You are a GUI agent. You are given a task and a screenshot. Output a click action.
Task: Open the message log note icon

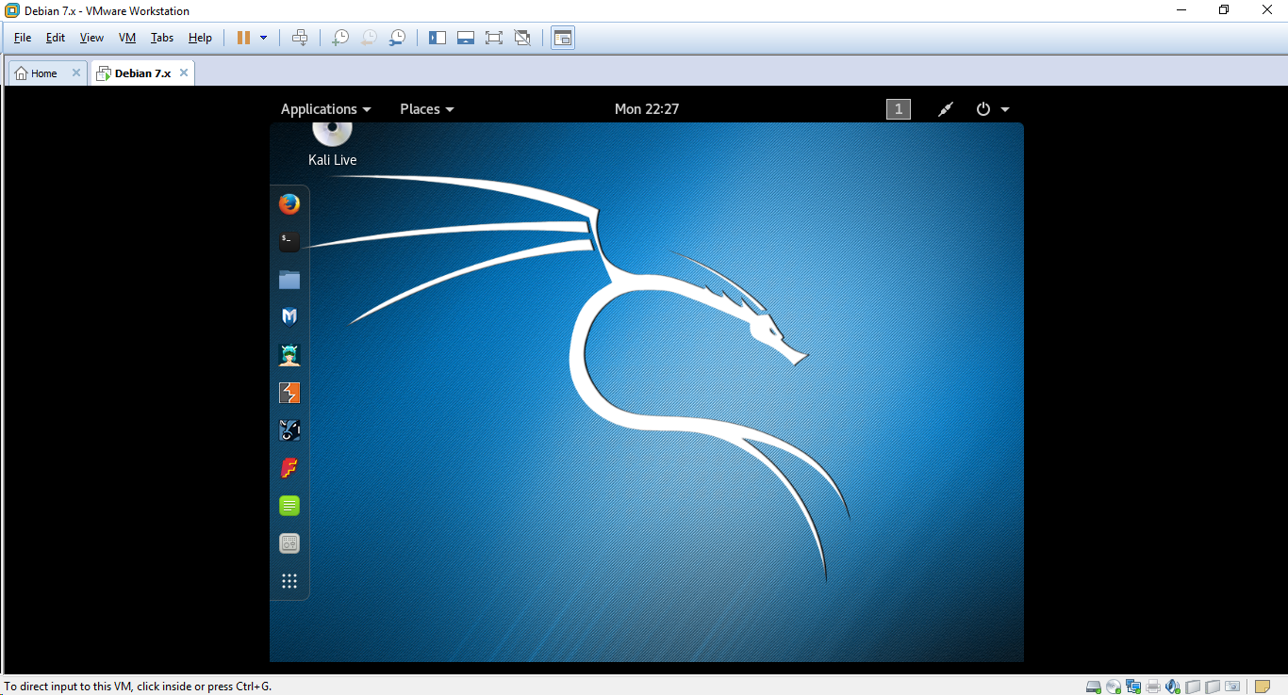tap(1263, 687)
